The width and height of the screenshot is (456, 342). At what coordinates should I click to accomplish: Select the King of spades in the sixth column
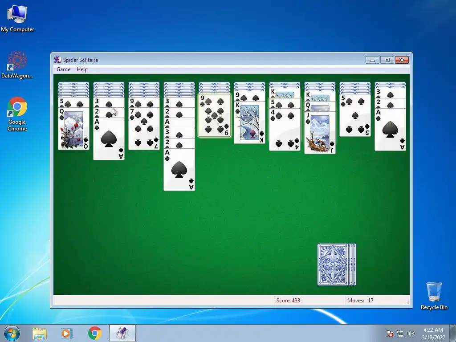(x=249, y=122)
